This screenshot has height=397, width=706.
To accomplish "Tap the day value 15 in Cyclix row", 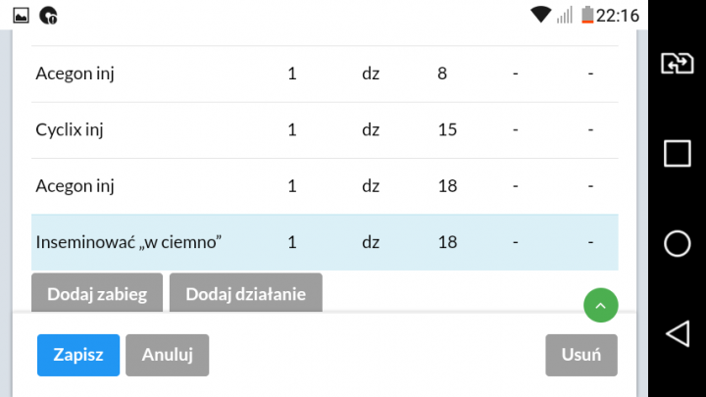I will [447, 130].
